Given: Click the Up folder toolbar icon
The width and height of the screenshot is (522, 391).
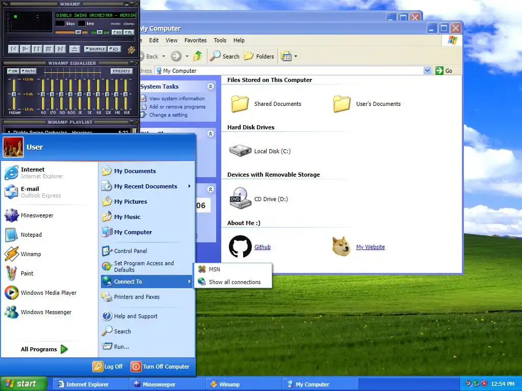Looking at the screenshot, I should (198, 56).
